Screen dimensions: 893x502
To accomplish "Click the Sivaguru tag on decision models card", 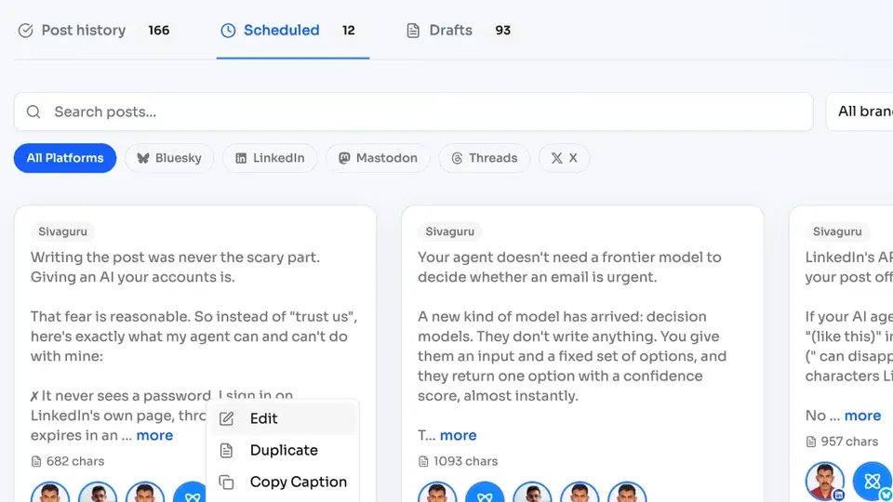I will coord(450,231).
